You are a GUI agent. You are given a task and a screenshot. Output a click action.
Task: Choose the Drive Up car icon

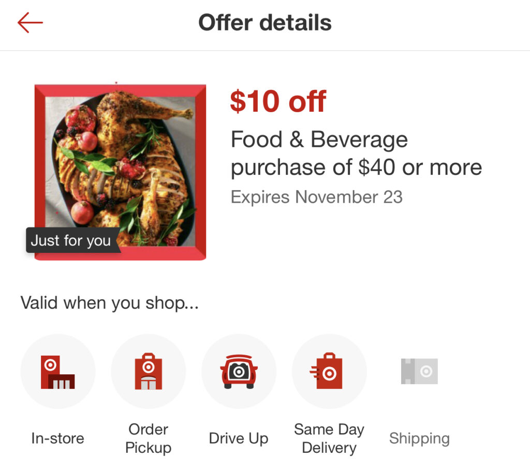click(x=239, y=371)
